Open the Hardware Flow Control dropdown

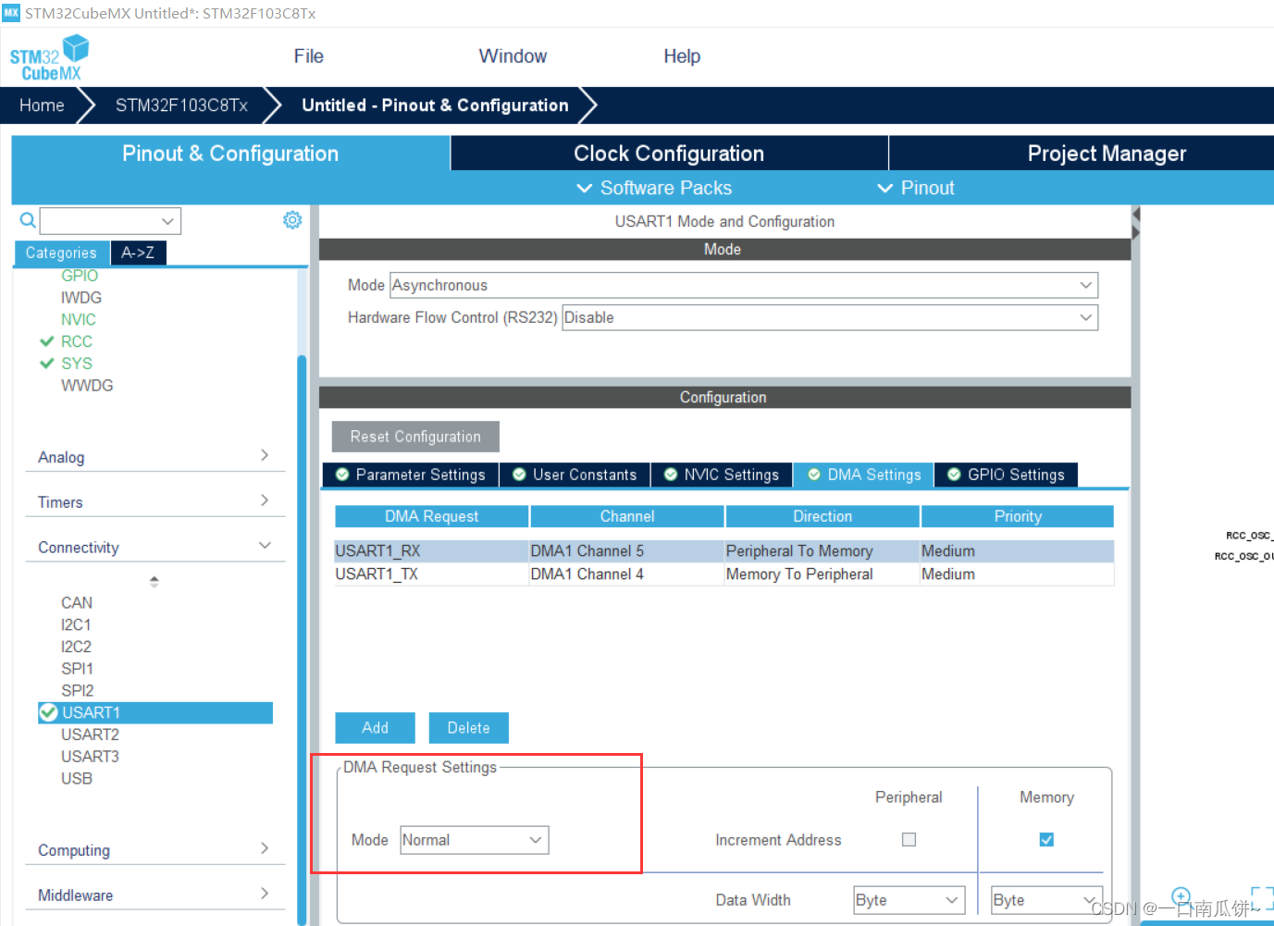830,317
